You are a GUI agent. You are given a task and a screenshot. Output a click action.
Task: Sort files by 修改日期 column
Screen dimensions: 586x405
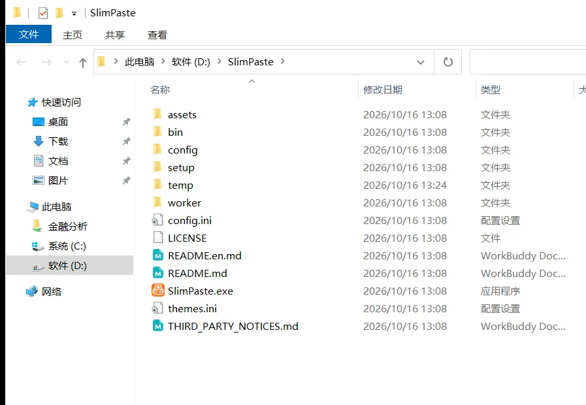(383, 89)
